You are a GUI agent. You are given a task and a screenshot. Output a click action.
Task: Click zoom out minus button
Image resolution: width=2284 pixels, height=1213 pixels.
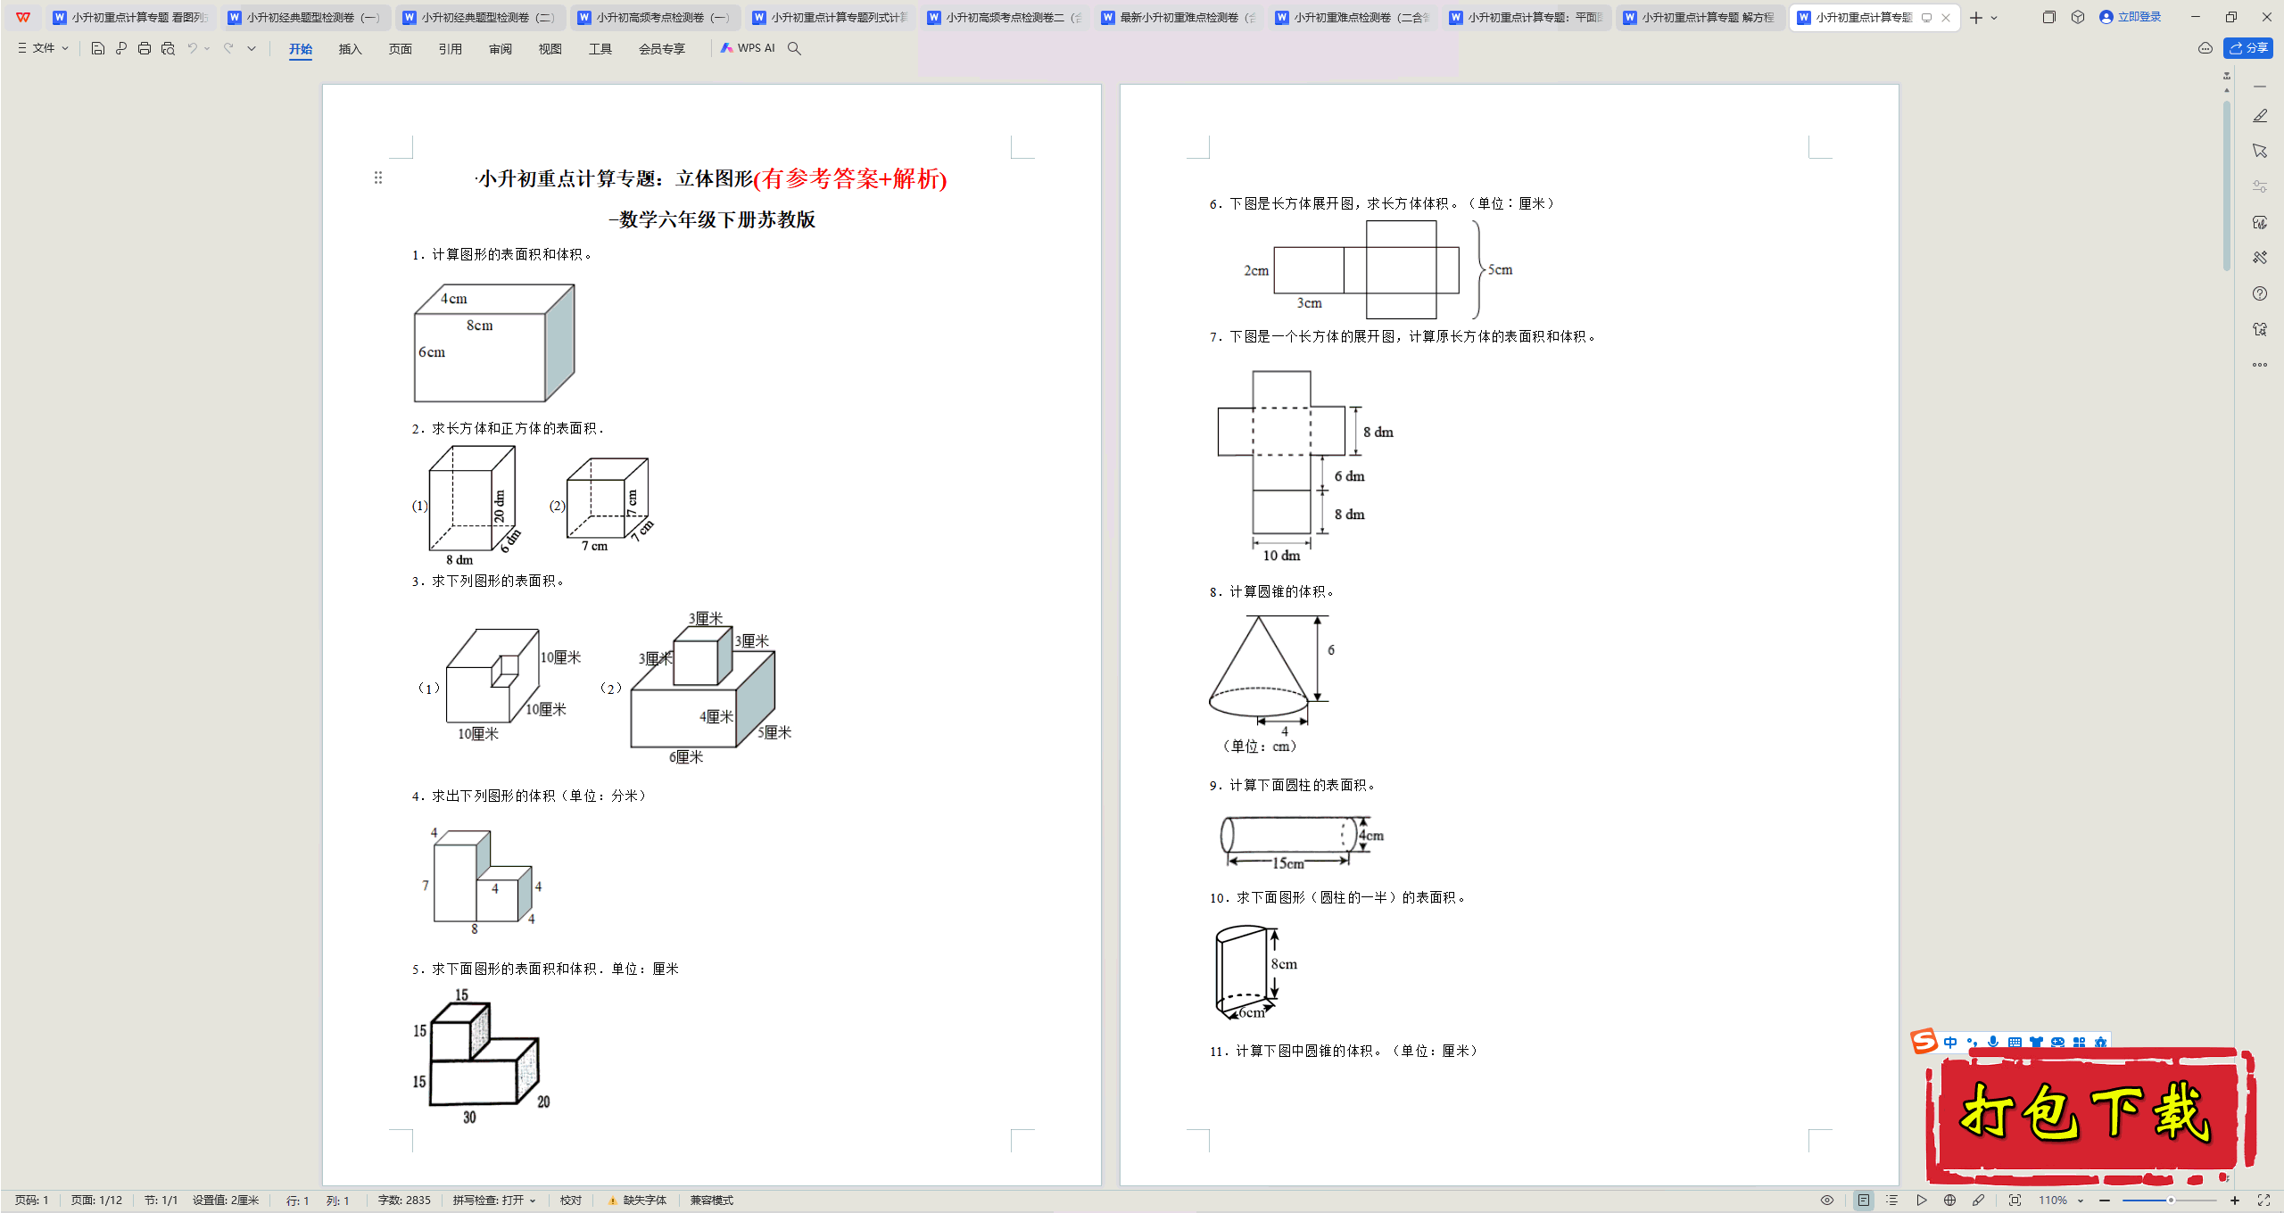point(2105,1201)
